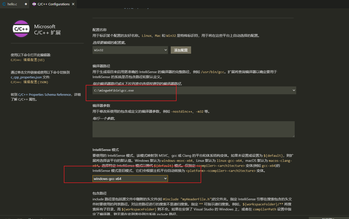This screenshot has width=349, height=219.
Task: Click the 添加配置 button
Action: [181, 50]
